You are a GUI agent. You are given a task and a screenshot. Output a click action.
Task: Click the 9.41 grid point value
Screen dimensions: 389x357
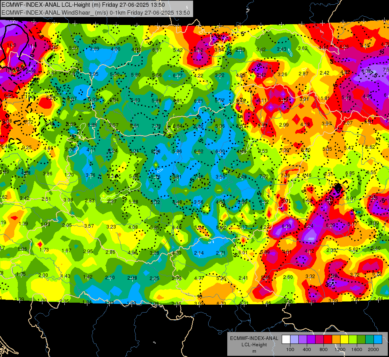click(49, 123)
